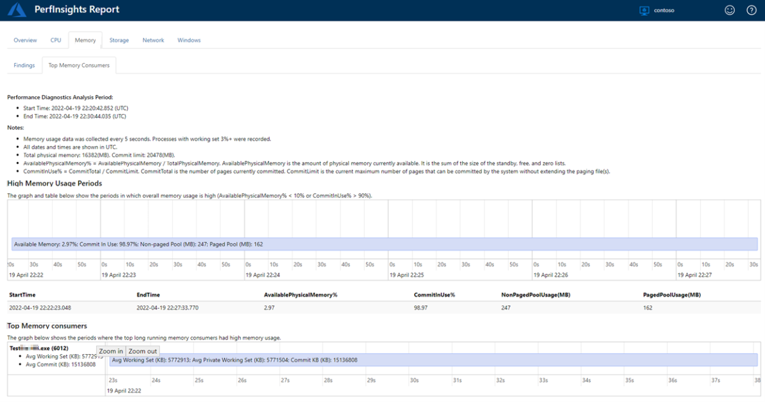
Task: Click the CommitInUse% column header
Action: 434,295
